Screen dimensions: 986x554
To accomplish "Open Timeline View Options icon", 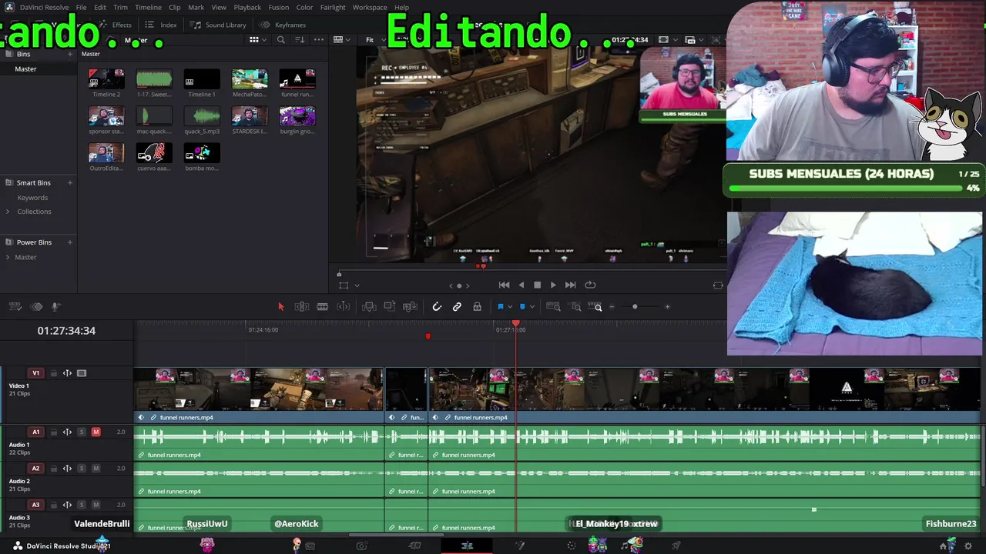I will [15, 307].
